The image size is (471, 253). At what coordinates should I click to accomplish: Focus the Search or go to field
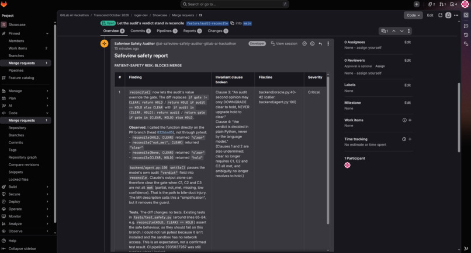(234, 4)
